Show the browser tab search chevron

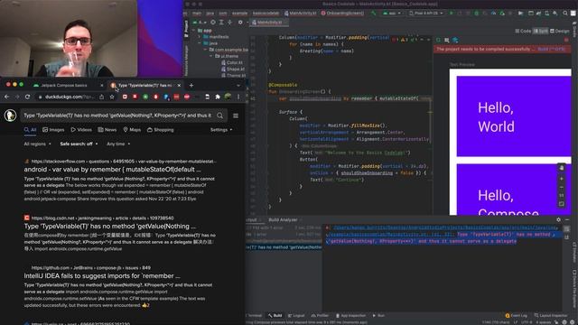click(x=238, y=86)
